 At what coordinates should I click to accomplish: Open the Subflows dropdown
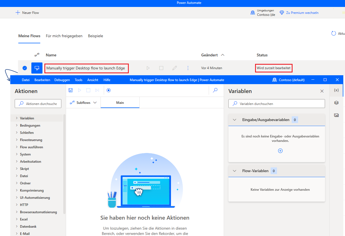83,103
